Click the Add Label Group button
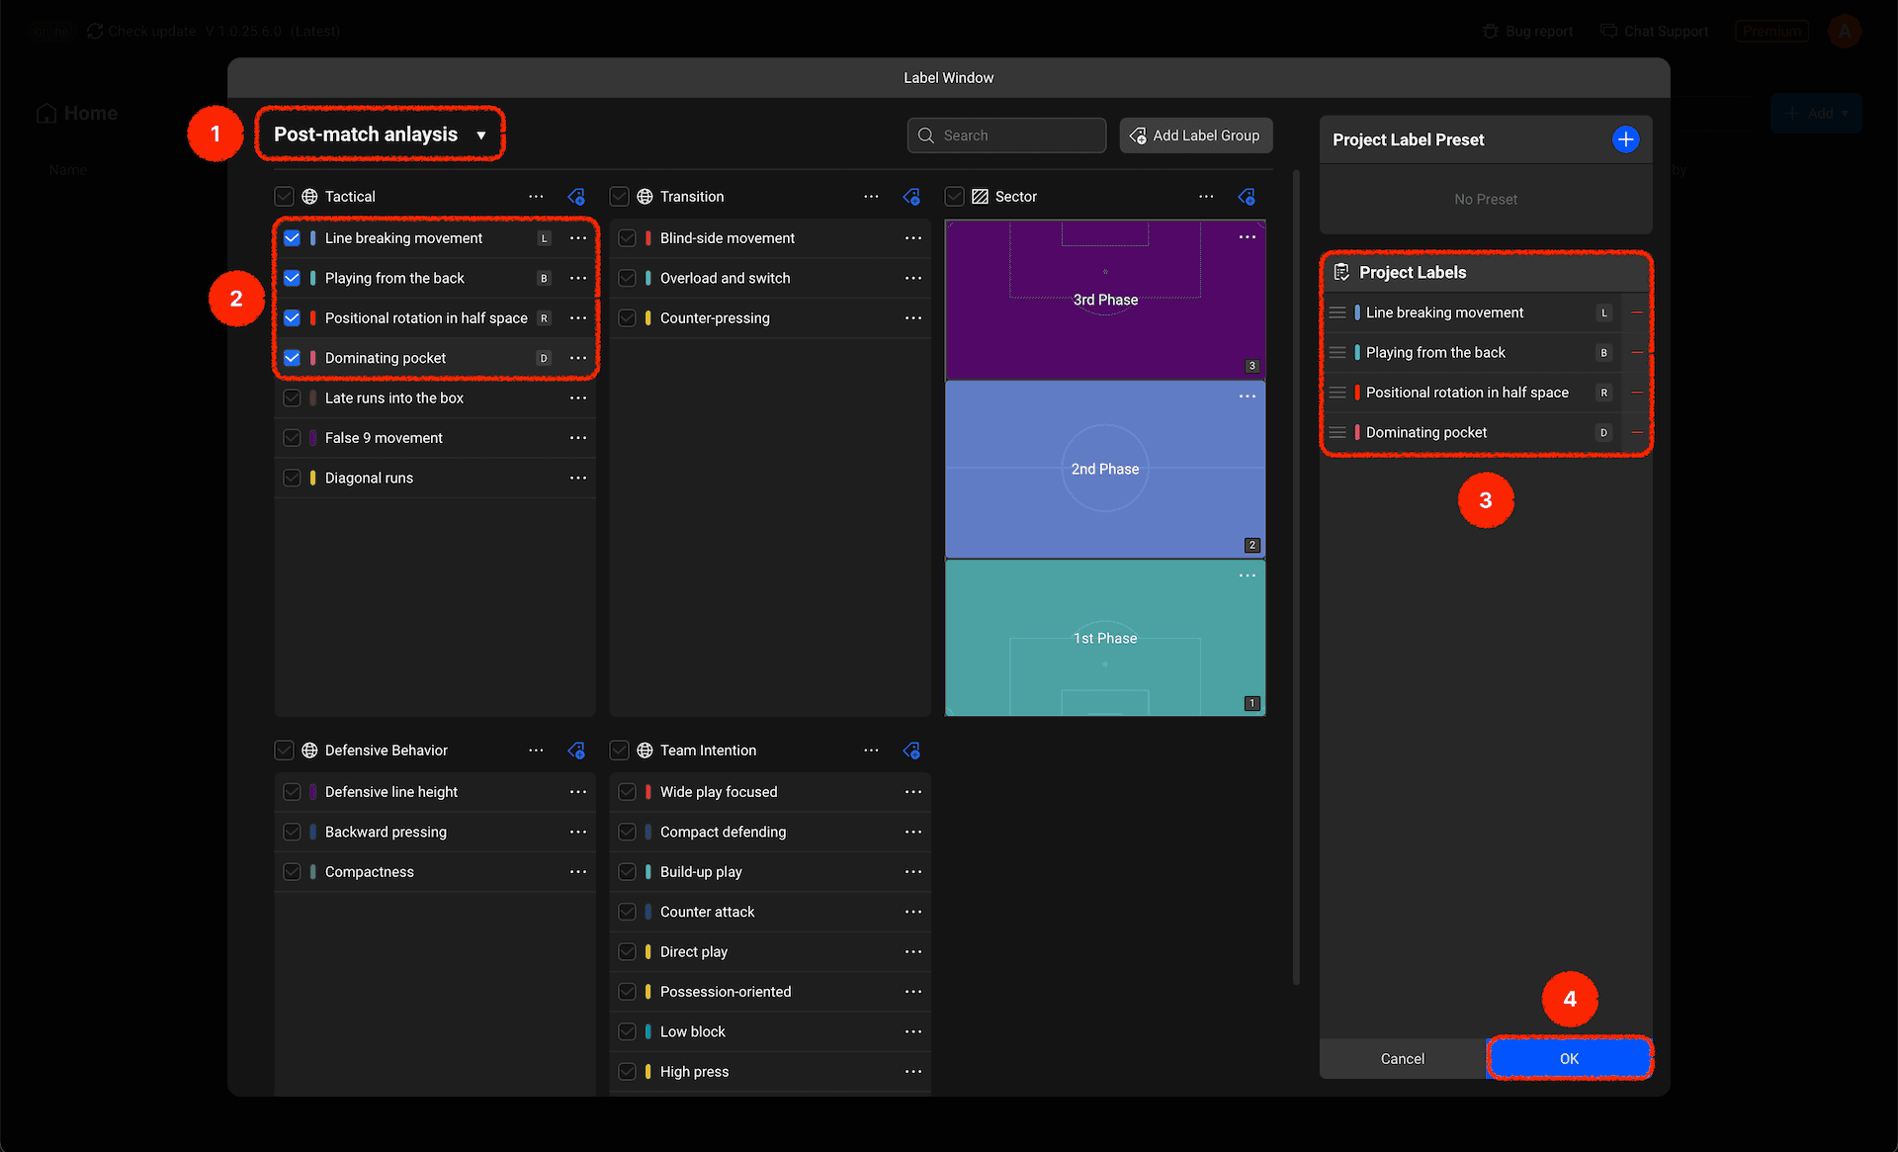1898x1152 pixels. 1195,135
